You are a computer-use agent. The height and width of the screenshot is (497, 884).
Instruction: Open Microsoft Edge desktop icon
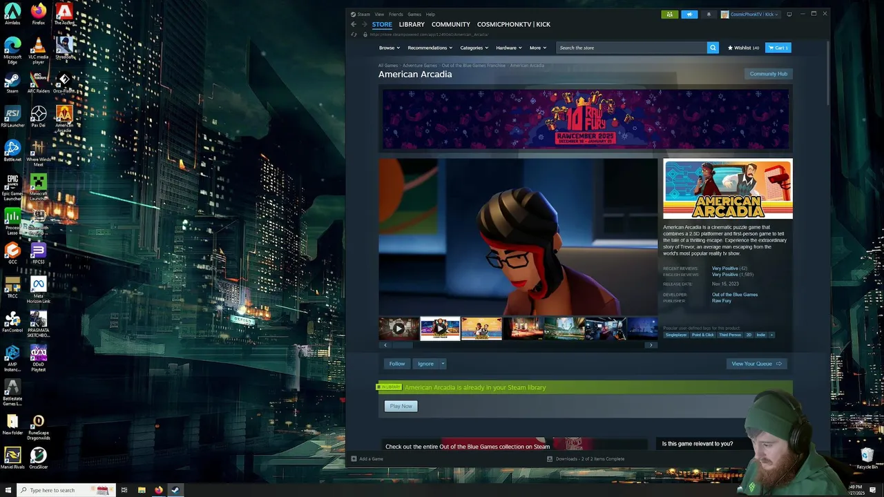(x=12, y=50)
